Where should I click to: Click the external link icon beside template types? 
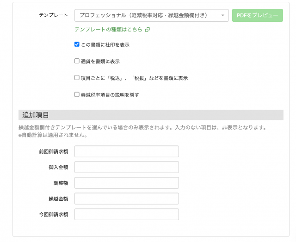pos(148,30)
